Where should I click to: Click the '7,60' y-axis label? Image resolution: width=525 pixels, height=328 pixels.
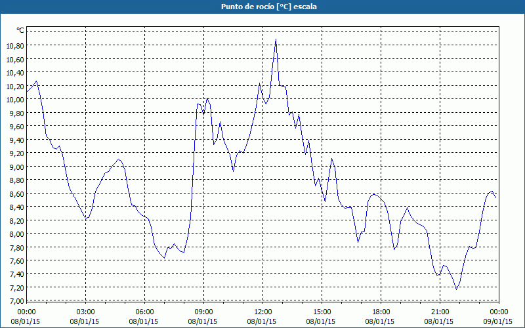[x=17, y=260]
